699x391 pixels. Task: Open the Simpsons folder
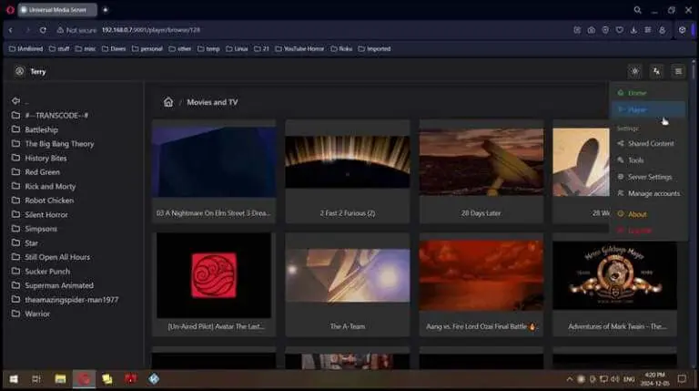tap(41, 229)
